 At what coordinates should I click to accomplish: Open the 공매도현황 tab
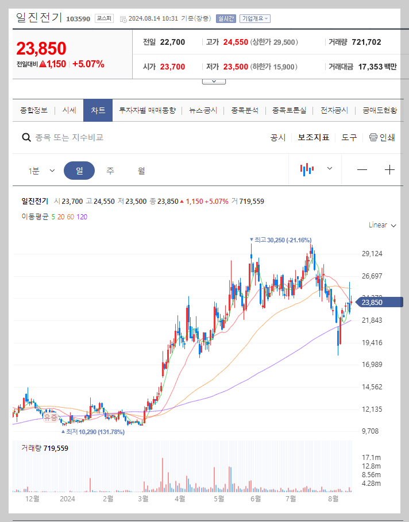380,110
